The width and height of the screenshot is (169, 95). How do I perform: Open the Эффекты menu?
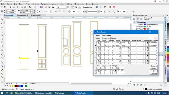click(x=36, y=4)
